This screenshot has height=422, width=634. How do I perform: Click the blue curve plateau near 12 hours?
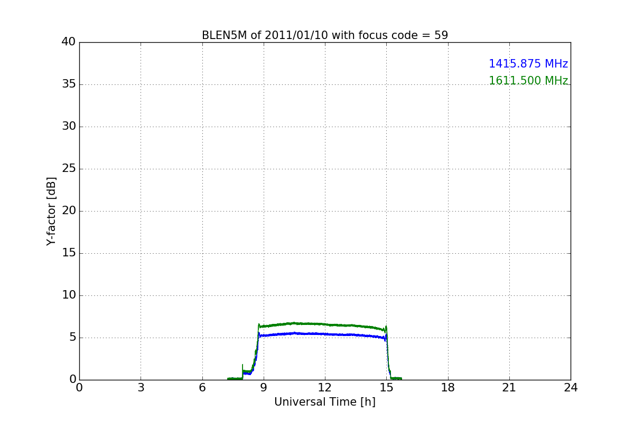click(x=325, y=334)
